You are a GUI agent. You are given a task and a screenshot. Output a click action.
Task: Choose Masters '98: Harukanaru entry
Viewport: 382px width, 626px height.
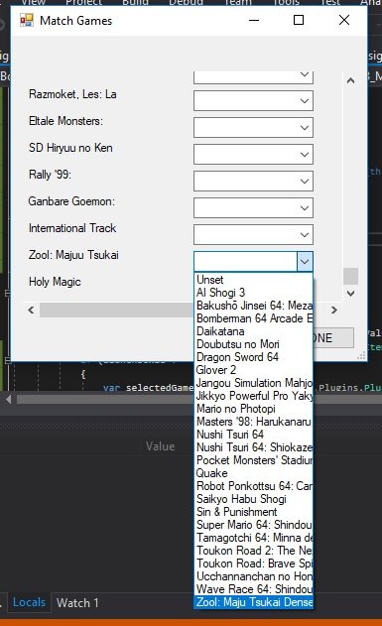point(253,422)
